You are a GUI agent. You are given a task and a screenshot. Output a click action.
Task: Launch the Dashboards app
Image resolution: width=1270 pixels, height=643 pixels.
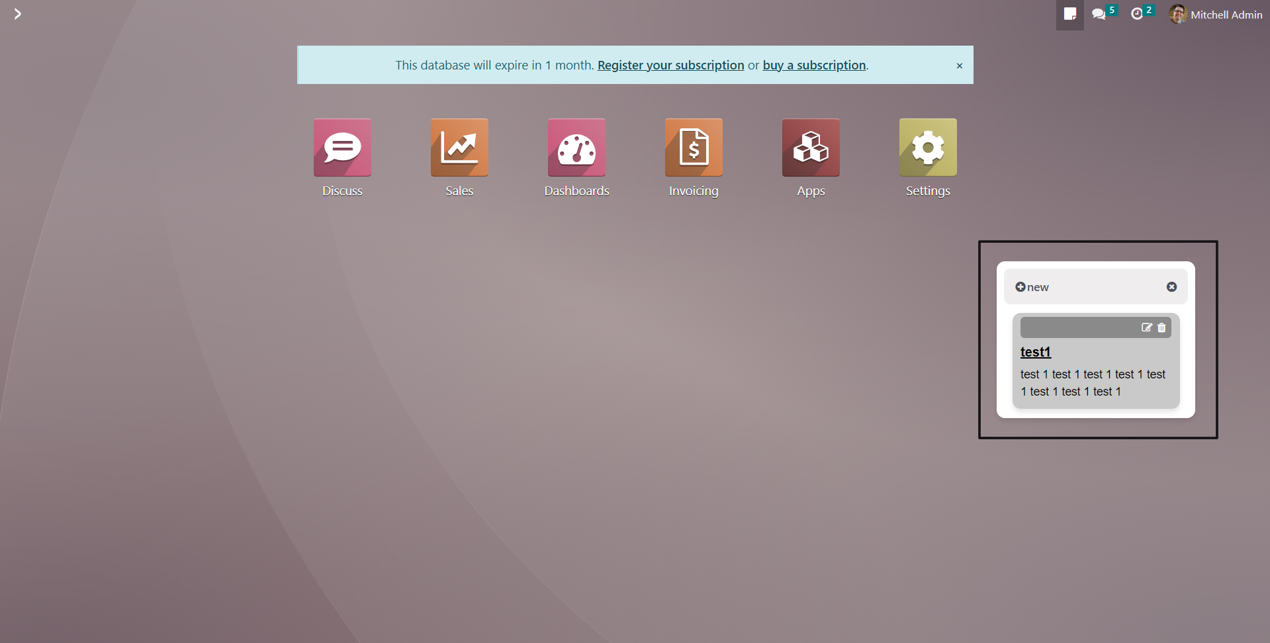pos(576,148)
